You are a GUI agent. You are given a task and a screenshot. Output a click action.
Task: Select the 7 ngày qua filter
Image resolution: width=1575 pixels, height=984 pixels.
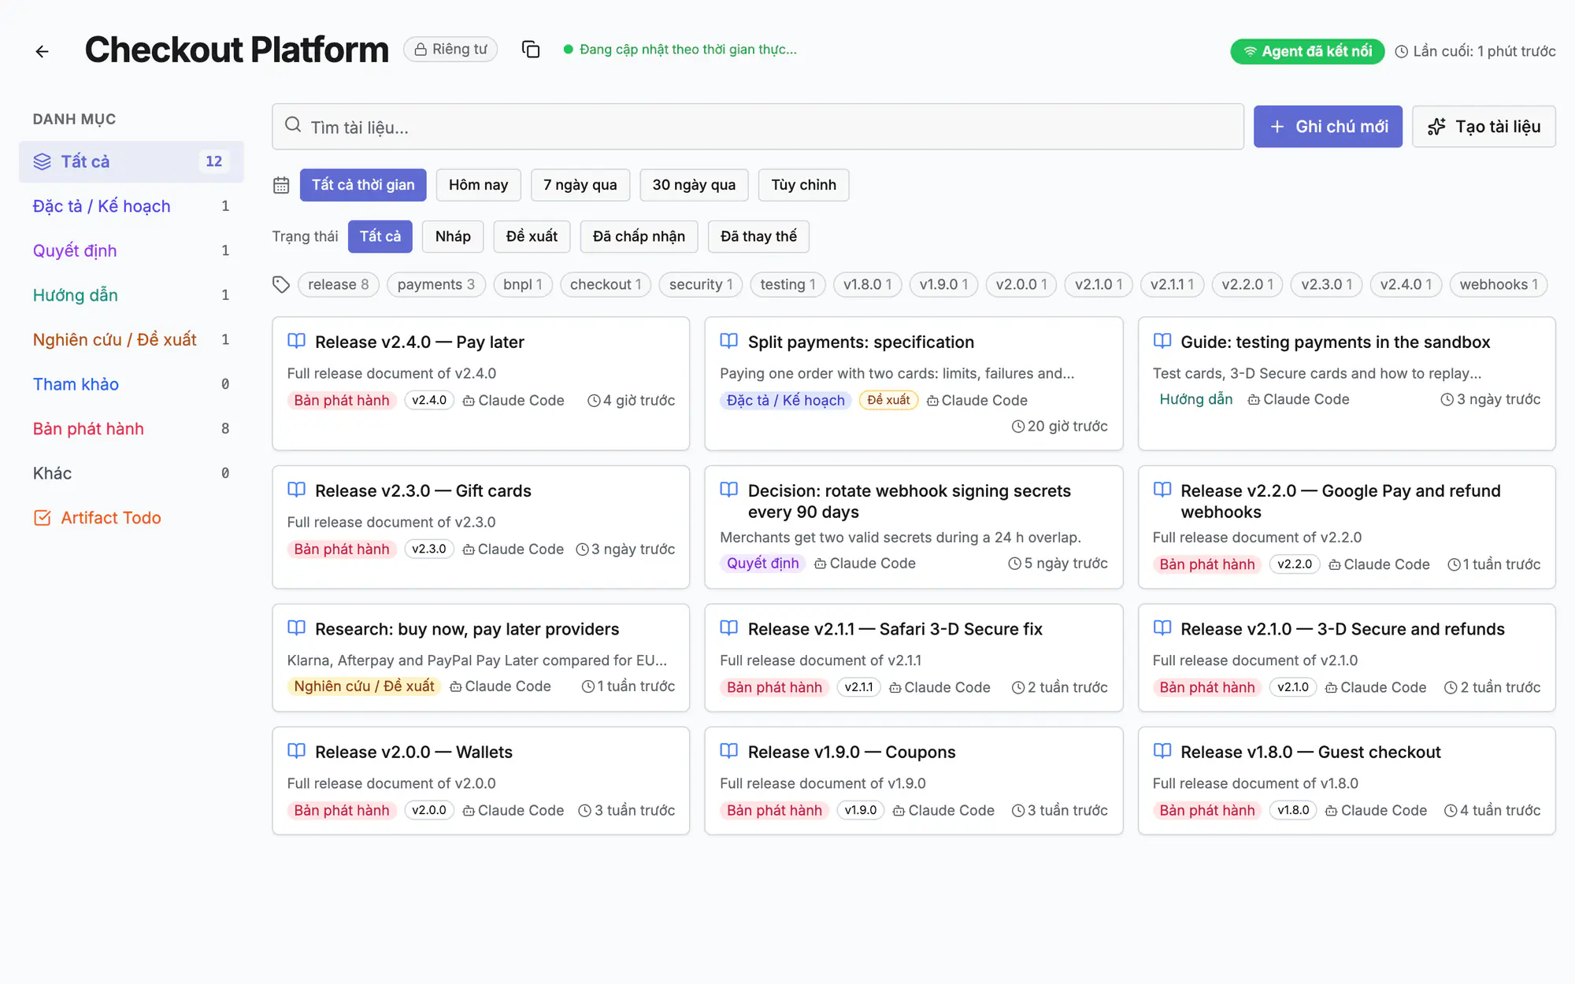580,185
